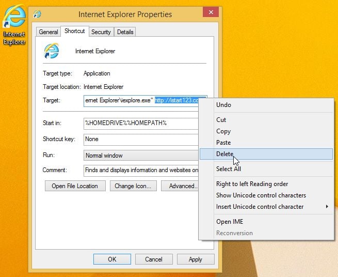This screenshot has height=277, width=338.
Task: Select Paste in the context menu
Action: (x=266, y=143)
